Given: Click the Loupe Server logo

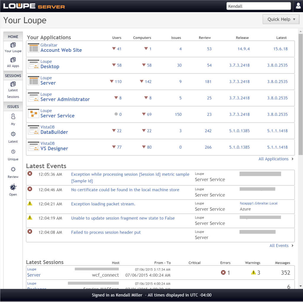Looking at the screenshot, I should click(33, 5).
